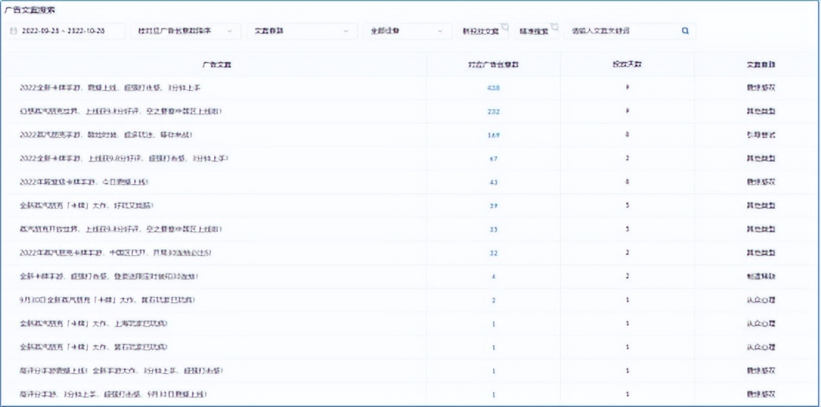Expand the 文案套路 dropdown
Screen dimensions: 821x407
(301, 32)
